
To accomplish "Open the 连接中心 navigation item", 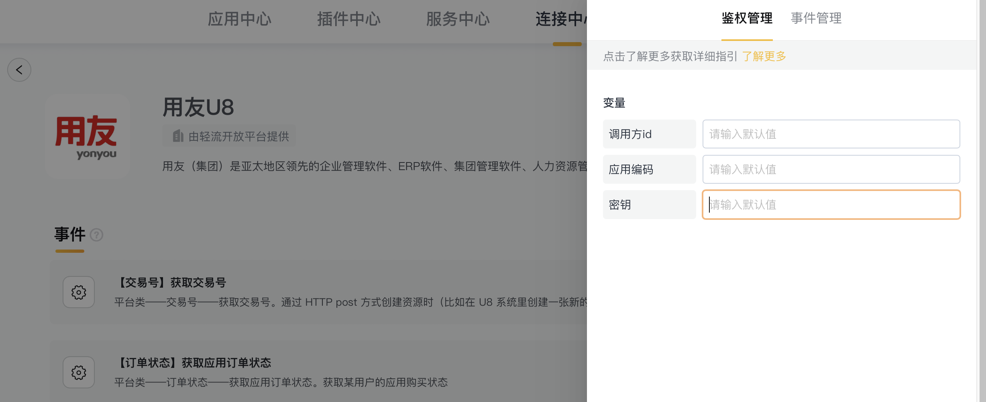I will pos(561,19).
